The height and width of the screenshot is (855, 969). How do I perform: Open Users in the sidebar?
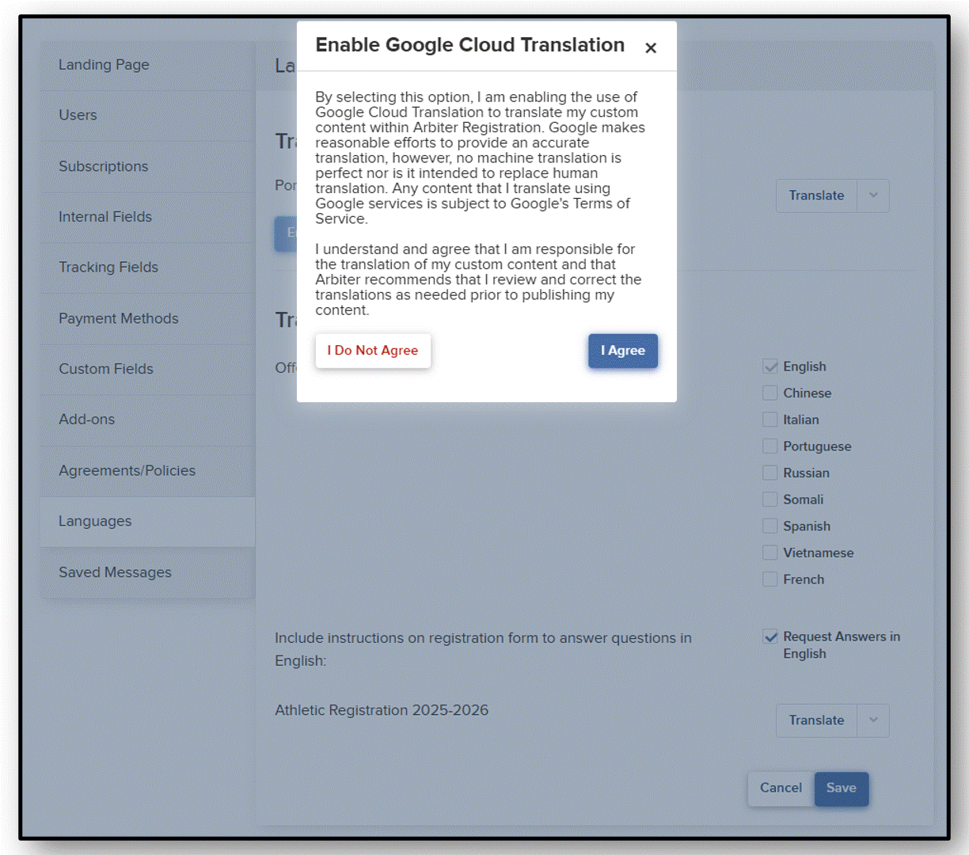147,116
